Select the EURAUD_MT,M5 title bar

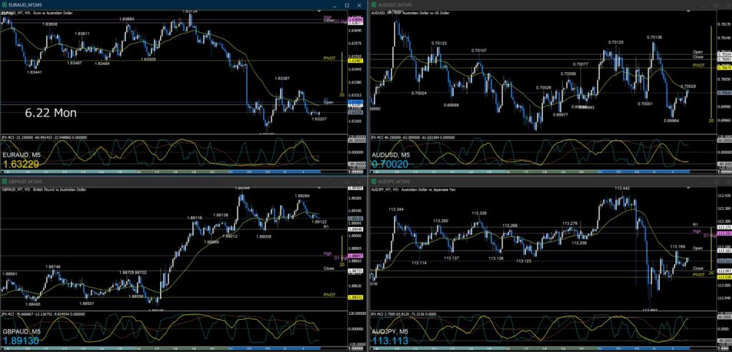tap(182, 5)
